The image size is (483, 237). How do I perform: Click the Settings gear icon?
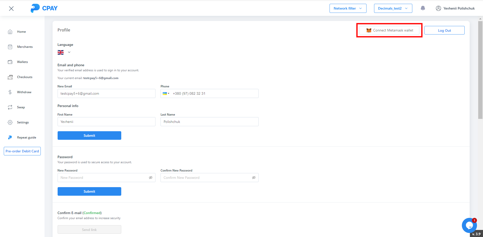pyautogui.click(x=10, y=122)
